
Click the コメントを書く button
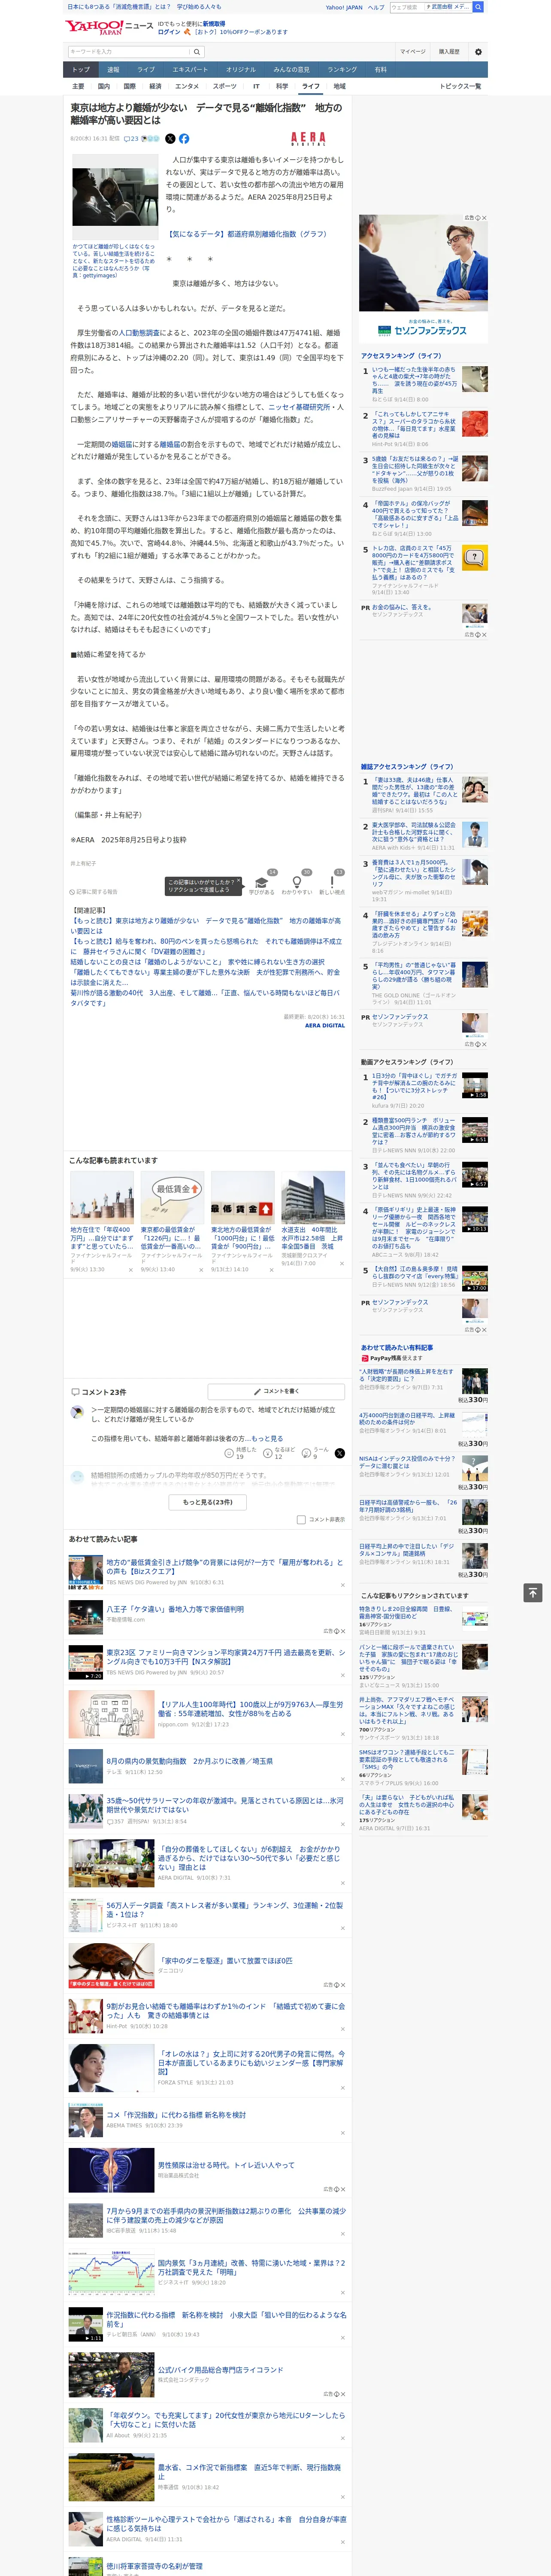(x=277, y=1391)
